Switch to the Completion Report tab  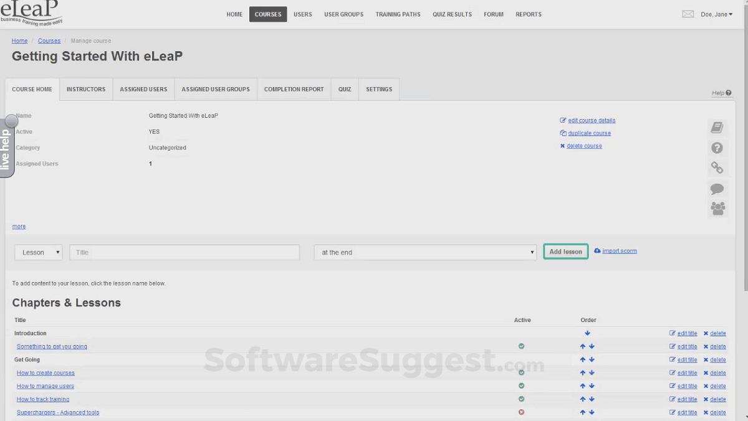pyautogui.click(x=294, y=89)
